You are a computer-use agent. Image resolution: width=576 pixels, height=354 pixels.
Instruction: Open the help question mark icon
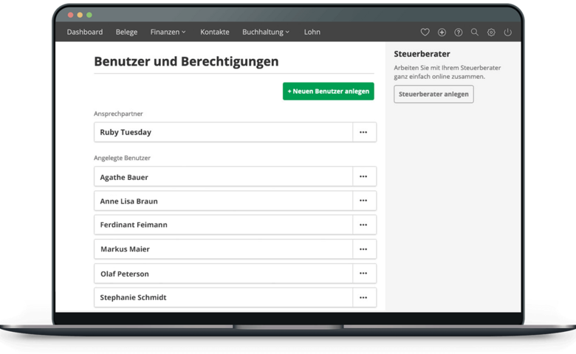[458, 32]
